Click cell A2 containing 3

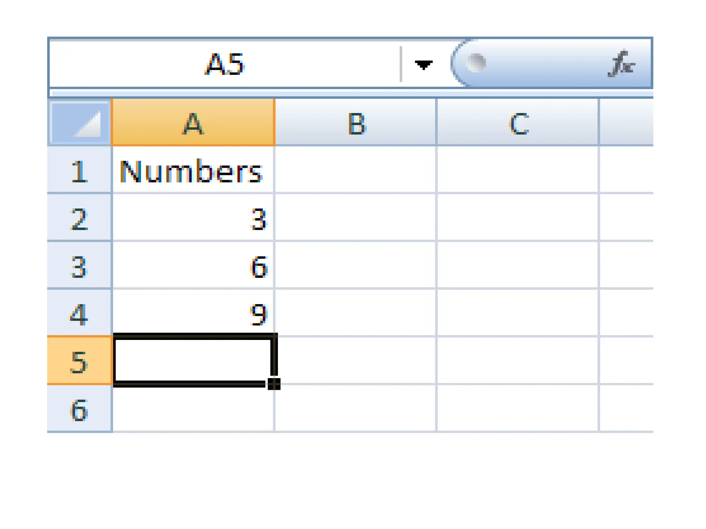(193, 218)
